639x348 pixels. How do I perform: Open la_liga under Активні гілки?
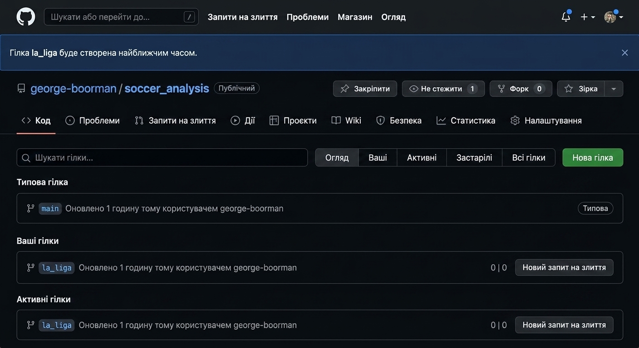tap(57, 325)
